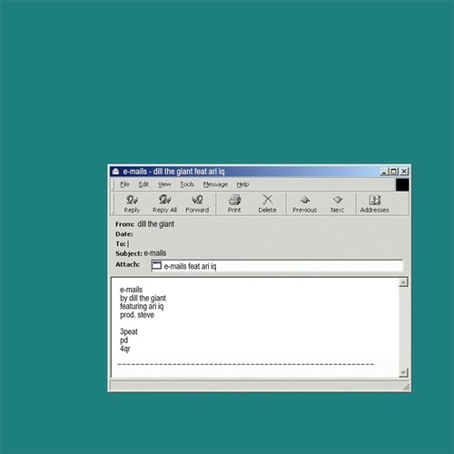Click the sender name "dill the giant"
454x454 pixels.
click(x=156, y=224)
